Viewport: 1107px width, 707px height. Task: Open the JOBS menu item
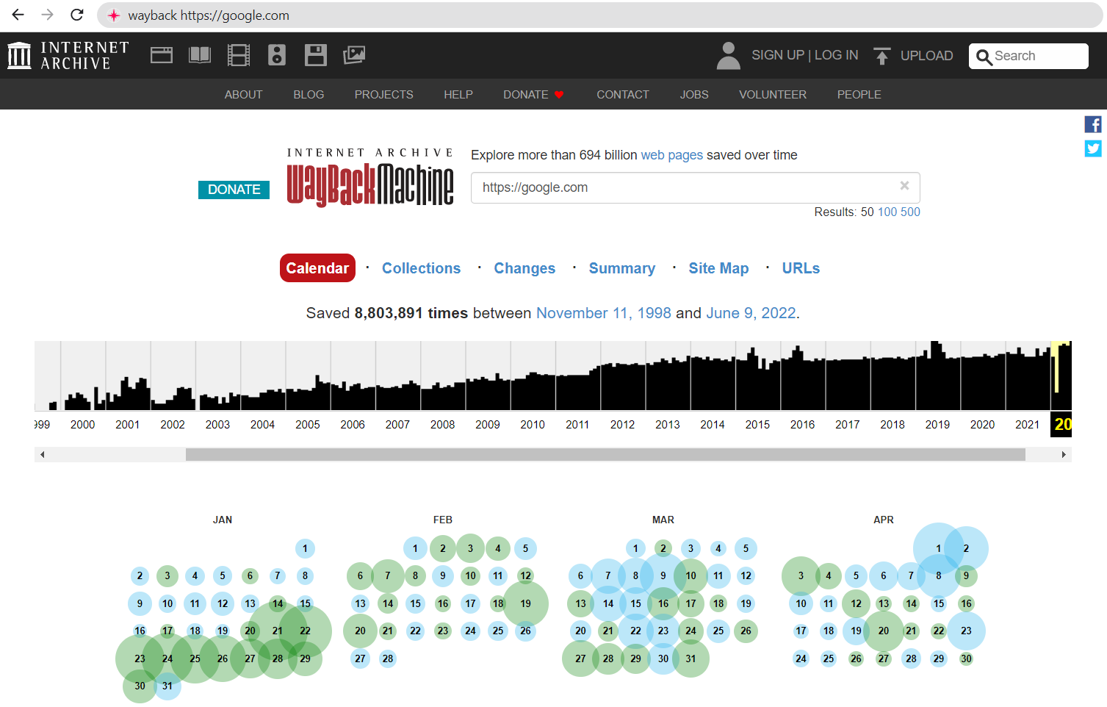point(694,94)
